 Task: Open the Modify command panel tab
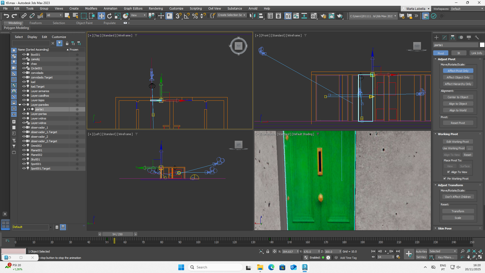(x=444, y=37)
